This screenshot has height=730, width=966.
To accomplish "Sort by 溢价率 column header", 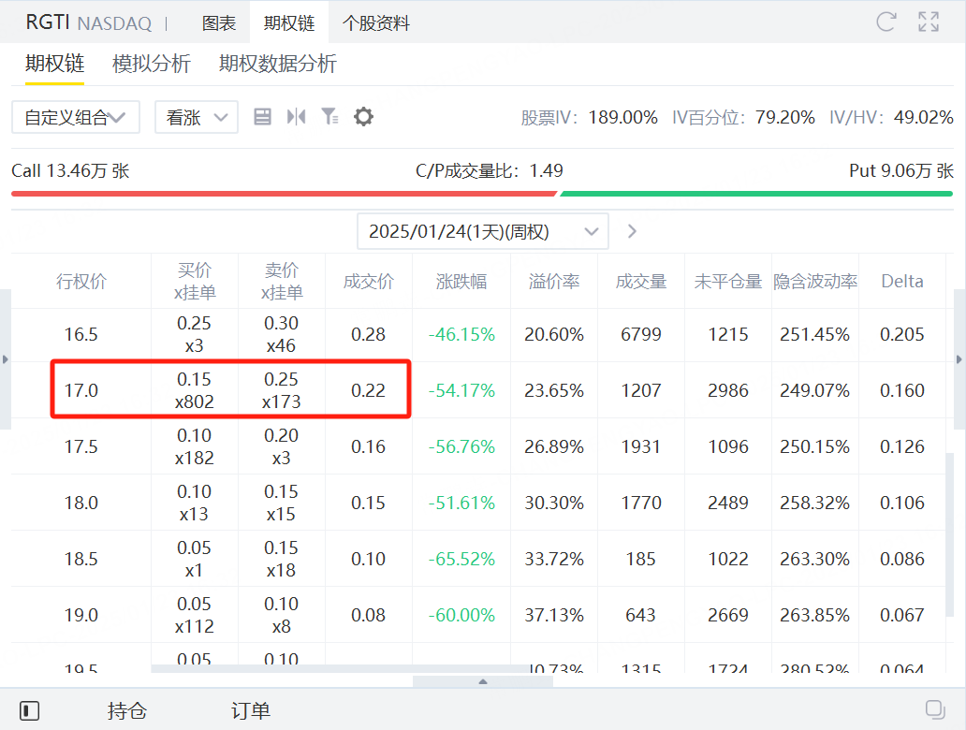I will point(554,282).
